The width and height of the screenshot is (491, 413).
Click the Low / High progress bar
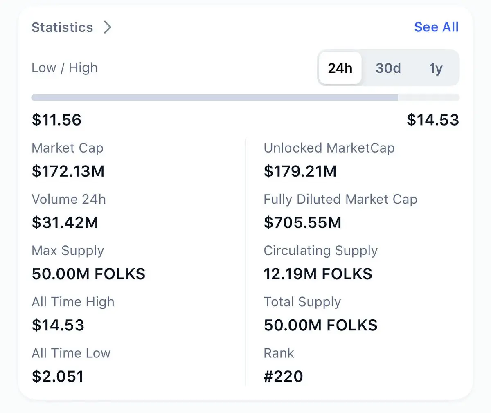(245, 97)
